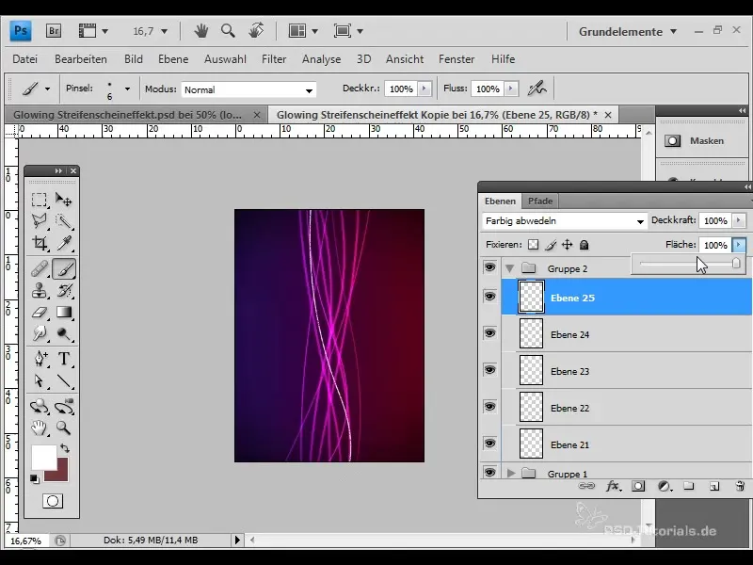
Task: Select the Crop tool
Action: [40, 243]
